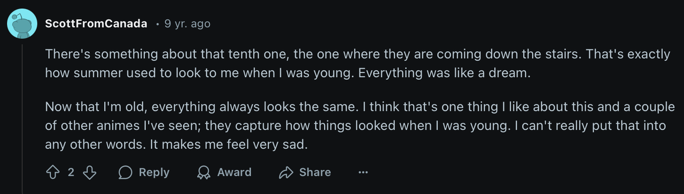Click the 'Share' text label
This screenshot has width=684, height=194.
(315, 172)
